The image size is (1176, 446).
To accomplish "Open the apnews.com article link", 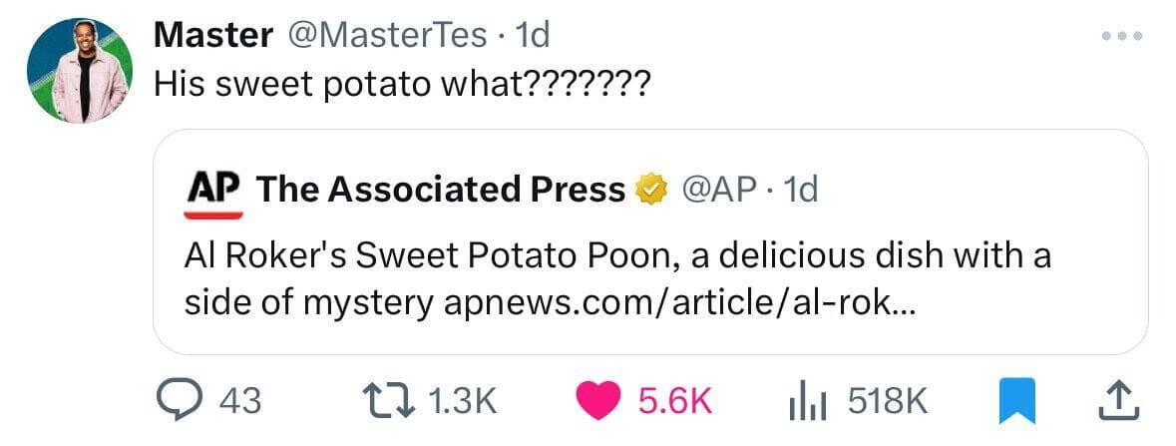I will point(676,301).
